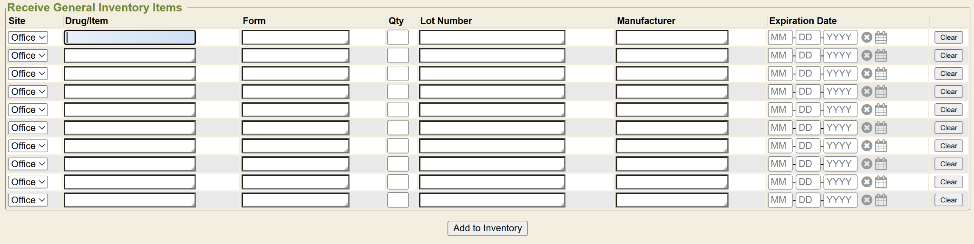Clear expiration date in eighth row
The height and width of the screenshot is (244, 974).
[867, 164]
